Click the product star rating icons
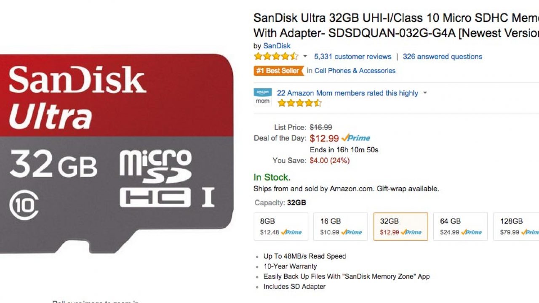Viewport: 539px width, 303px height. 276,56
